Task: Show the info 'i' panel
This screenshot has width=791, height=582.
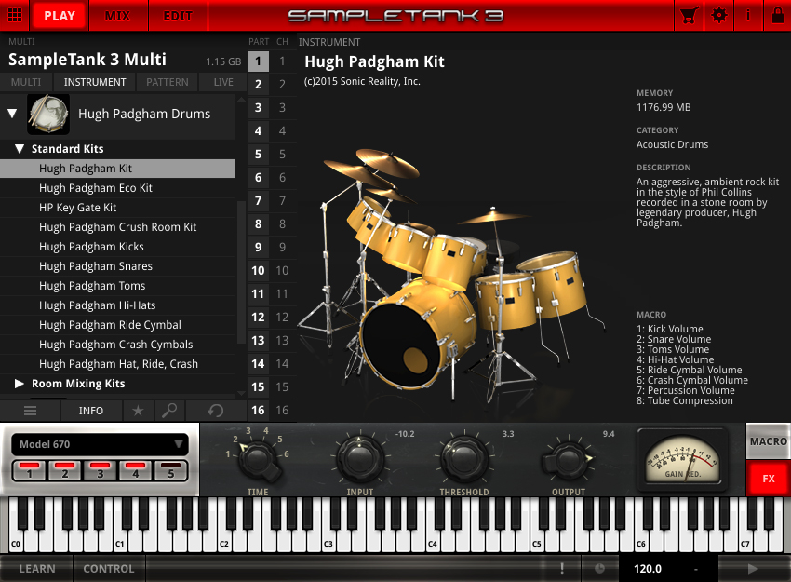Action: (747, 16)
